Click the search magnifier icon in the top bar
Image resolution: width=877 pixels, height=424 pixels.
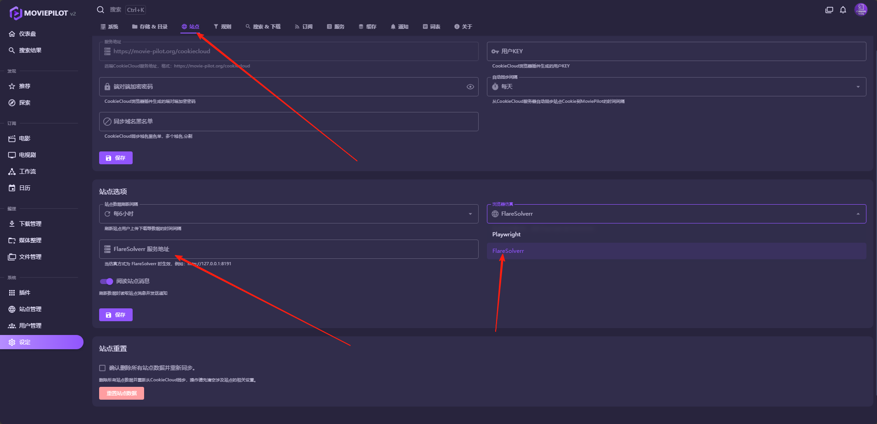click(101, 10)
